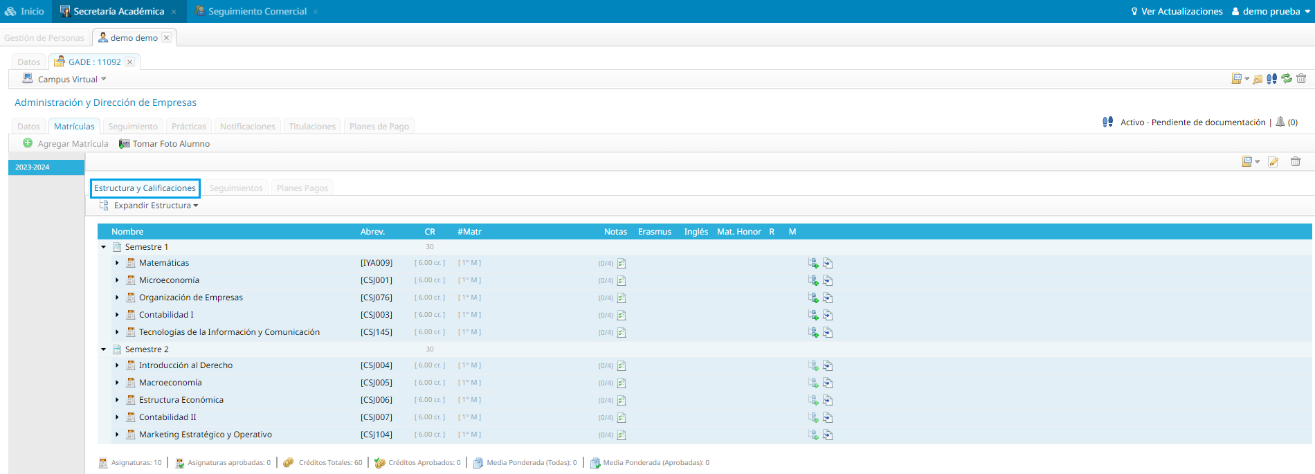Image resolution: width=1315 pixels, height=474 pixels.
Task: Switch to the Planes de Pago tab
Action: tap(379, 127)
